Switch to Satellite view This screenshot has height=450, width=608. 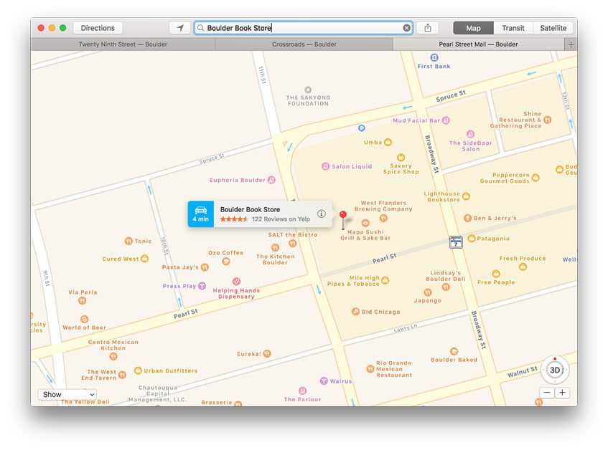point(553,28)
